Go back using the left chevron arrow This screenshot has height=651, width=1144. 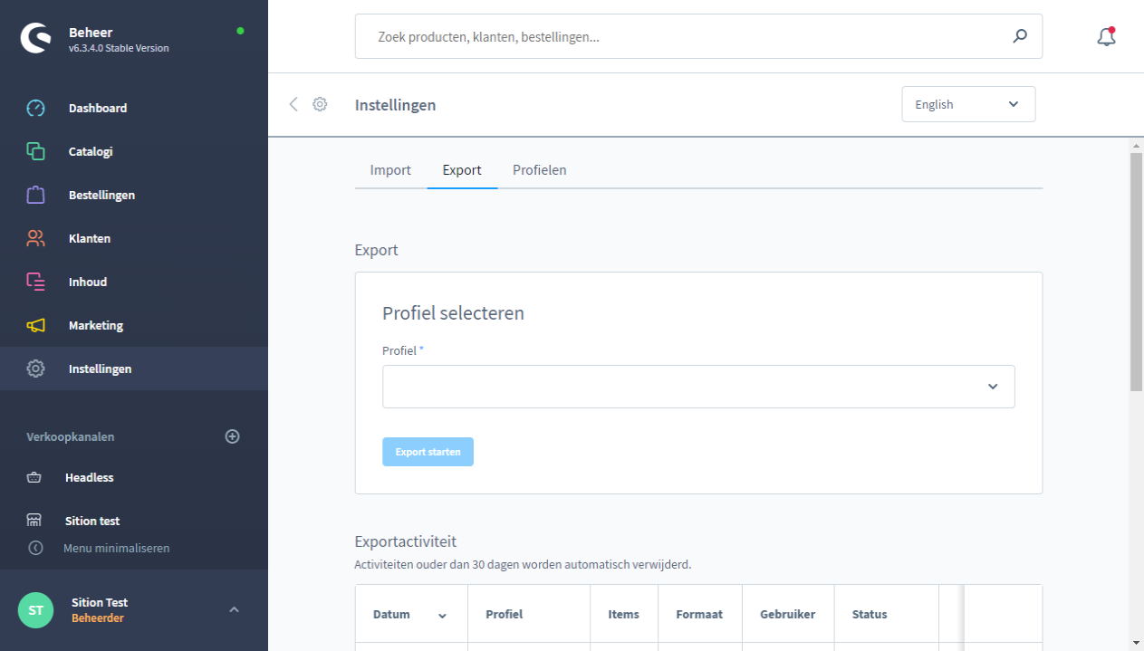(x=293, y=104)
